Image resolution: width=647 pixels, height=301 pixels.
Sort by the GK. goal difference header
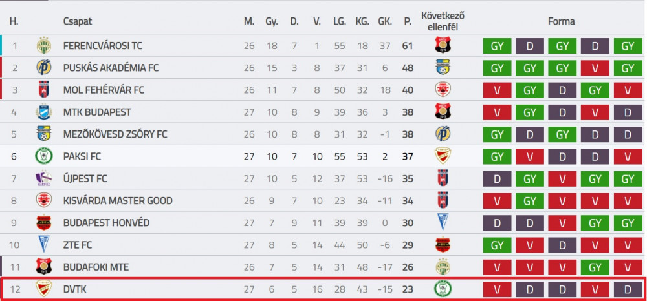(x=384, y=21)
